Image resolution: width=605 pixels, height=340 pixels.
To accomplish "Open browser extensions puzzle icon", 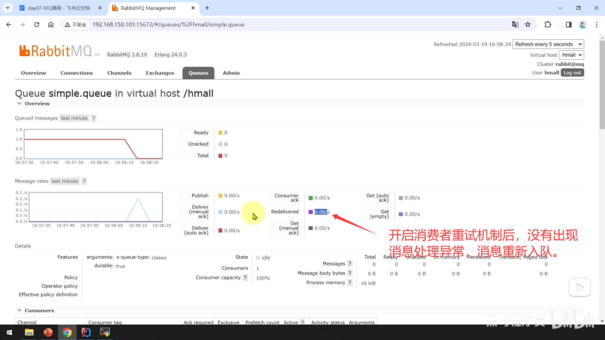I will pos(548,25).
